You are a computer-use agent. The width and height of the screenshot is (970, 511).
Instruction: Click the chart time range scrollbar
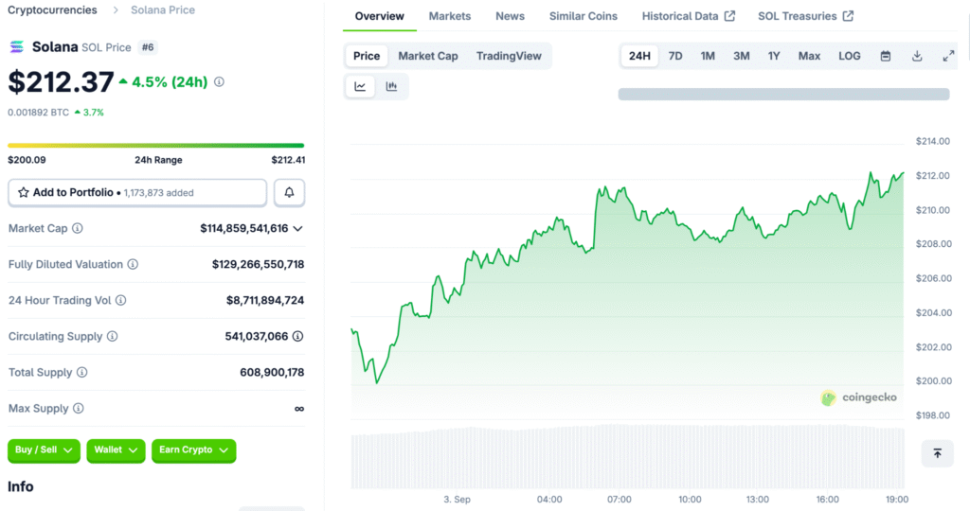coord(783,94)
